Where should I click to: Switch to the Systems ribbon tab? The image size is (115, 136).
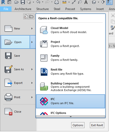coord(86,9)
